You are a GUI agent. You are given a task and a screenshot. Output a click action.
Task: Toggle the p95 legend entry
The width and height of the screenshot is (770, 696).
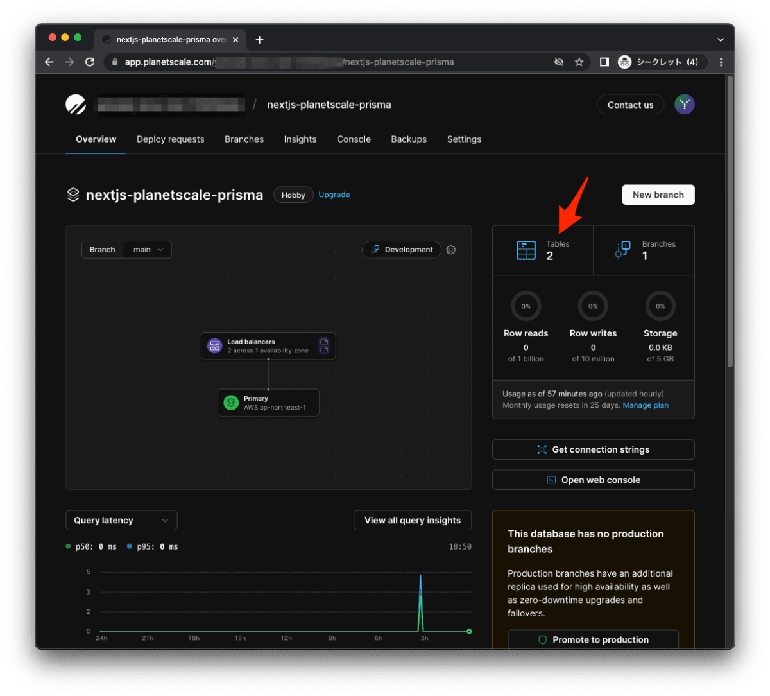tap(152, 547)
